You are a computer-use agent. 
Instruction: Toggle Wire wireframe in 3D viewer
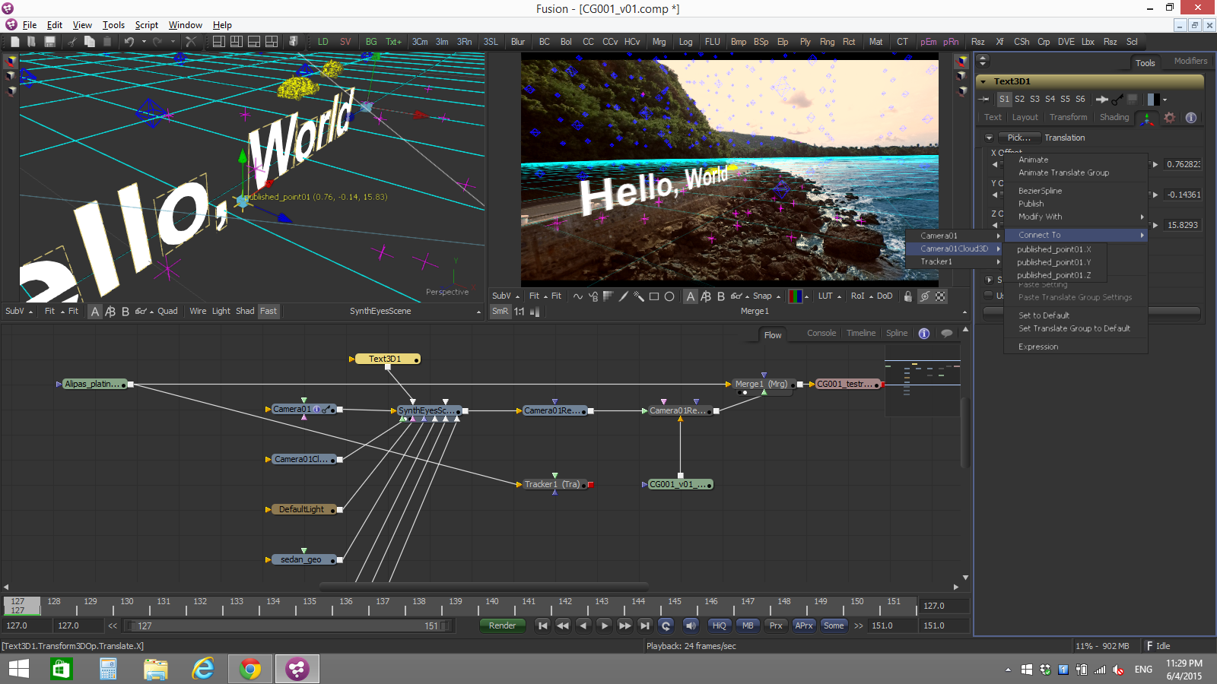click(x=198, y=311)
